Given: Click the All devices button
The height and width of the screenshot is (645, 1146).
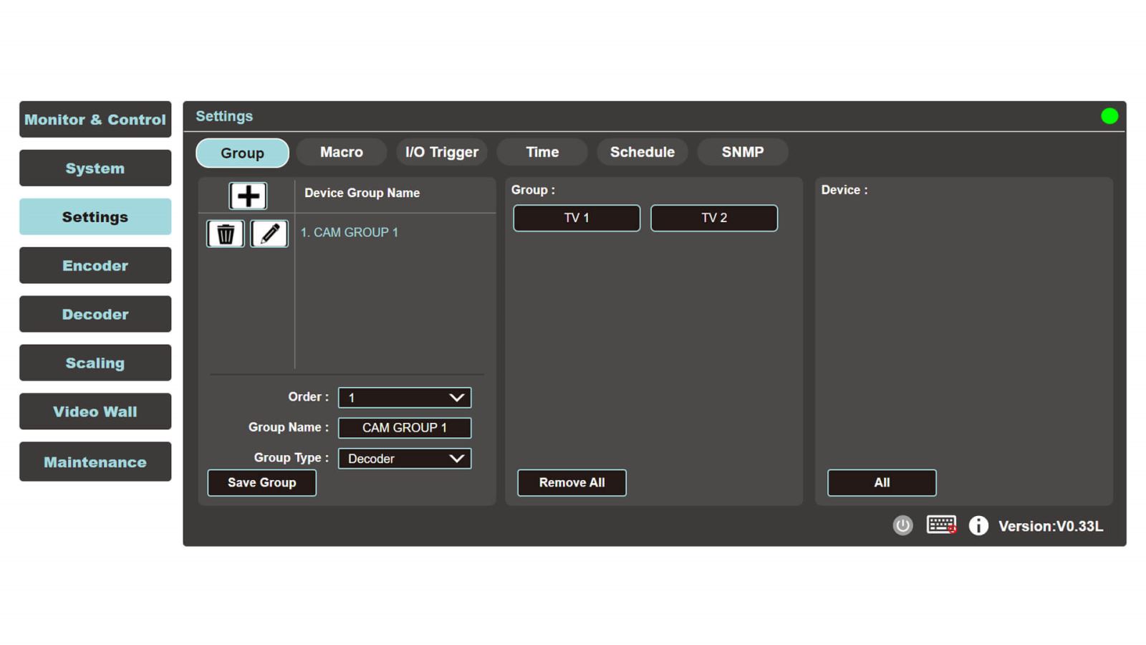Looking at the screenshot, I should pos(882,483).
